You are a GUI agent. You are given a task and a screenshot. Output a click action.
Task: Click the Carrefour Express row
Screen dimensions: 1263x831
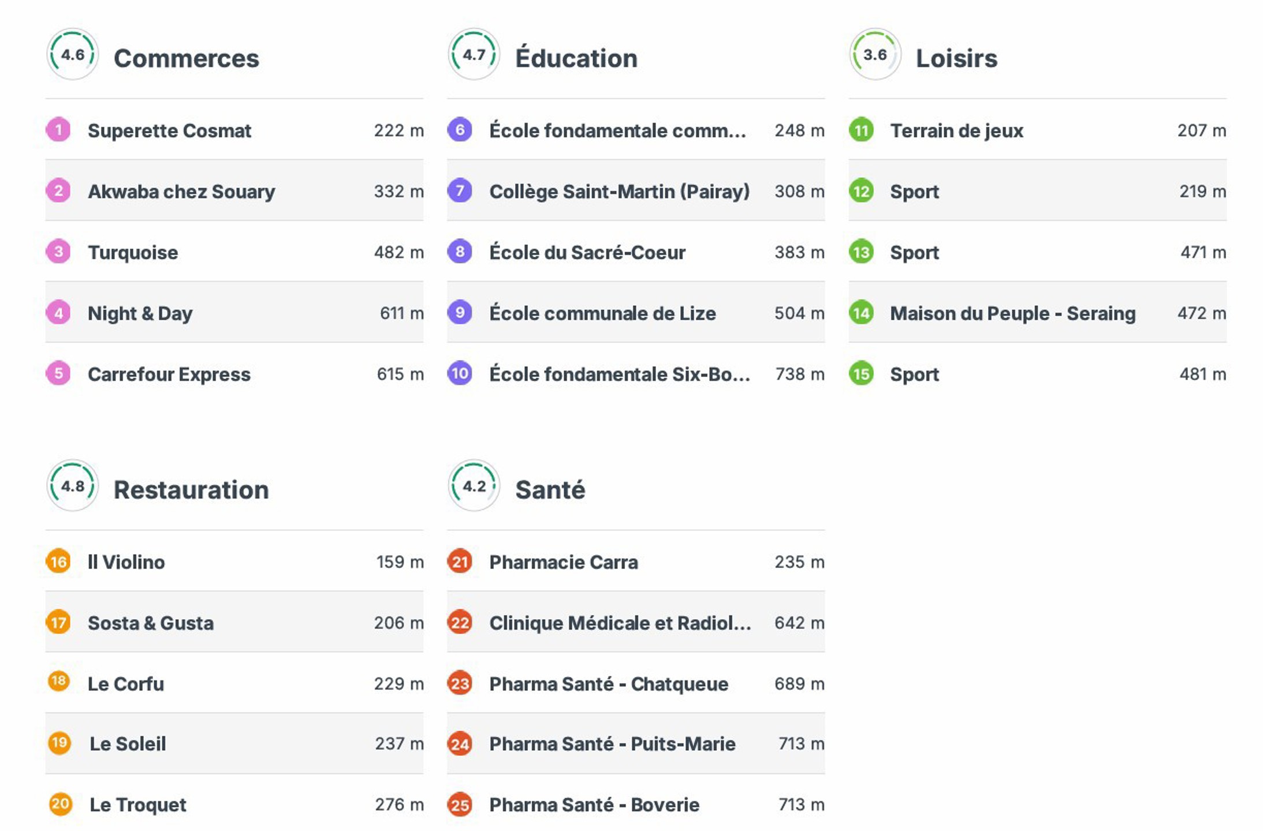click(x=169, y=375)
